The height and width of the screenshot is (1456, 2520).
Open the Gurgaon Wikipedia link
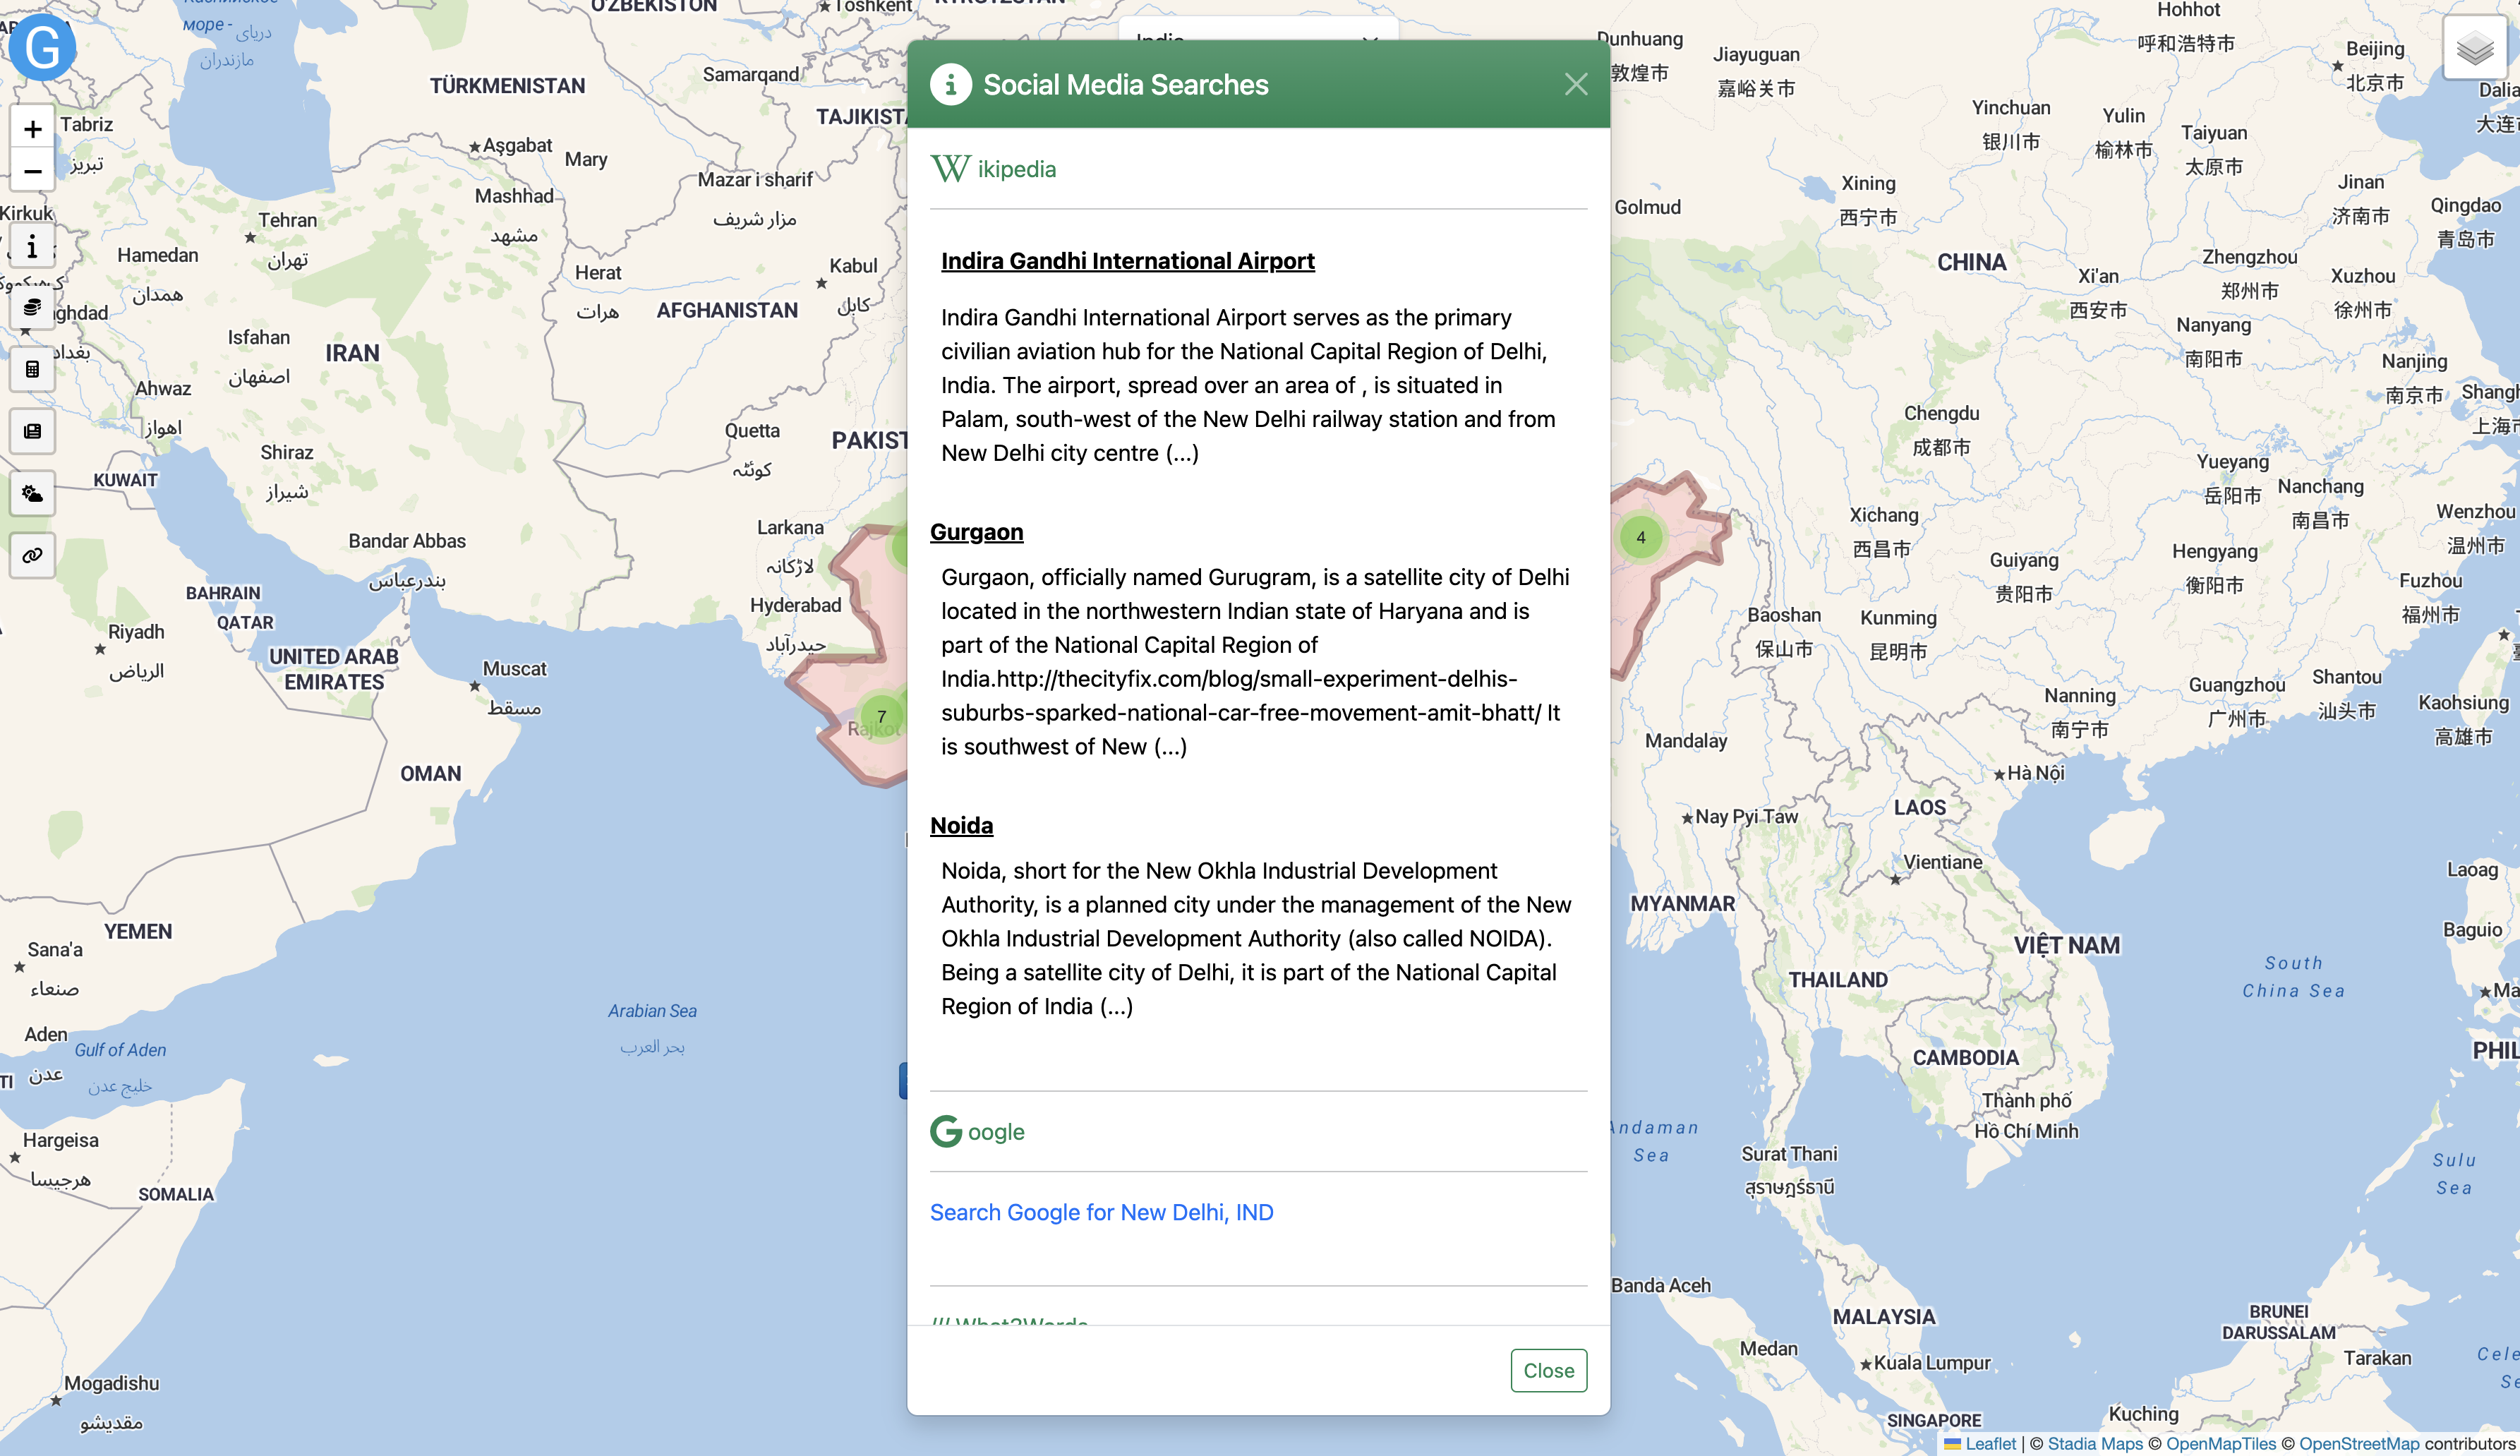(977, 532)
